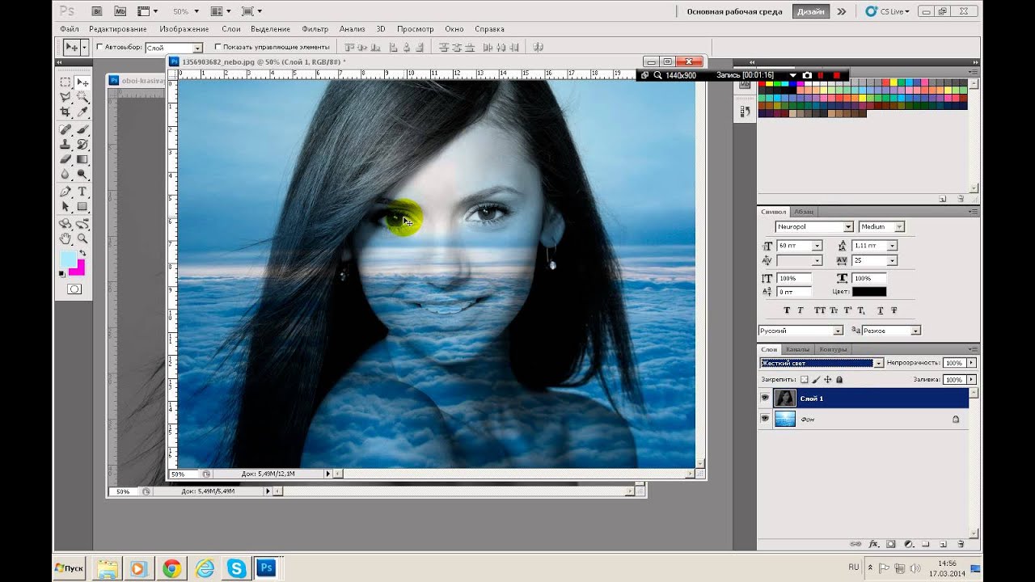This screenshot has width=1035, height=582.
Task: Select the Brush tool
Action: [x=82, y=129]
